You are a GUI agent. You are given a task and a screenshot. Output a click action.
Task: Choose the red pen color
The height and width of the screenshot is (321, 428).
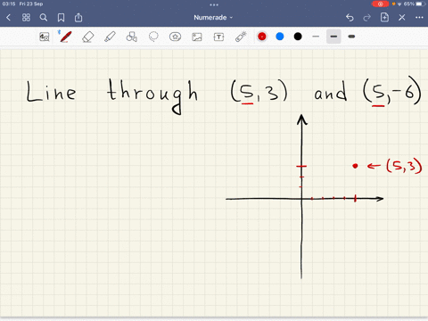pyautogui.click(x=262, y=37)
